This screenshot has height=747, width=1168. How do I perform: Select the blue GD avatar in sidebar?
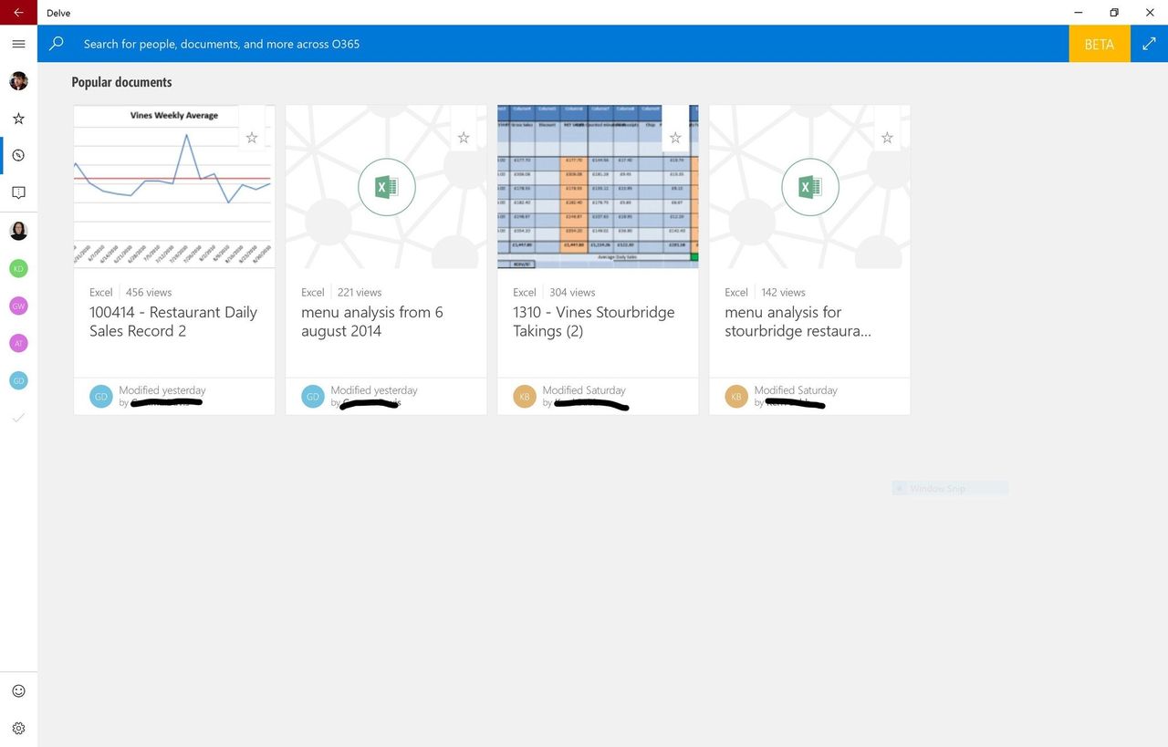pos(18,380)
